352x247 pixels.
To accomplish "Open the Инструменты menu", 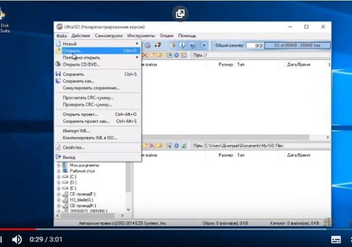I will click(x=141, y=36).
